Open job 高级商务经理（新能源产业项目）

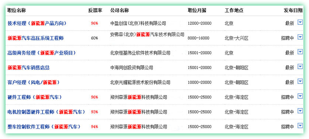42,53
